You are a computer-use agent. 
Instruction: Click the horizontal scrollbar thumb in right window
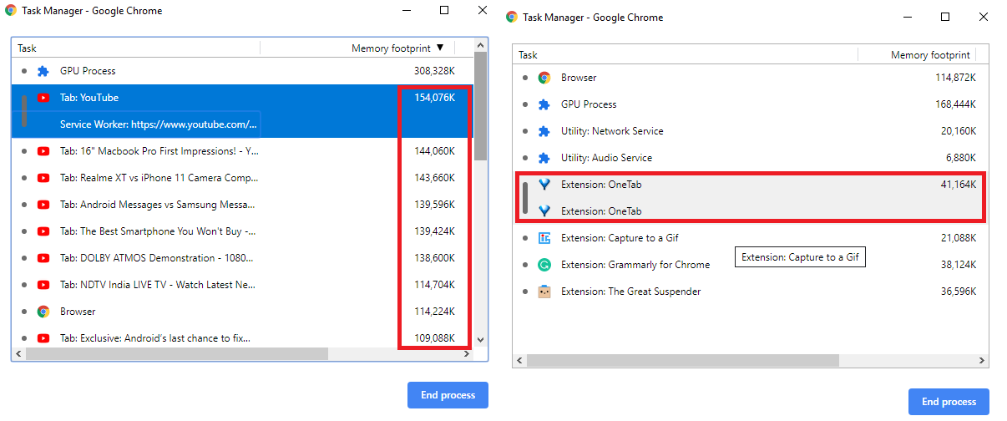[x=682, y=360]
